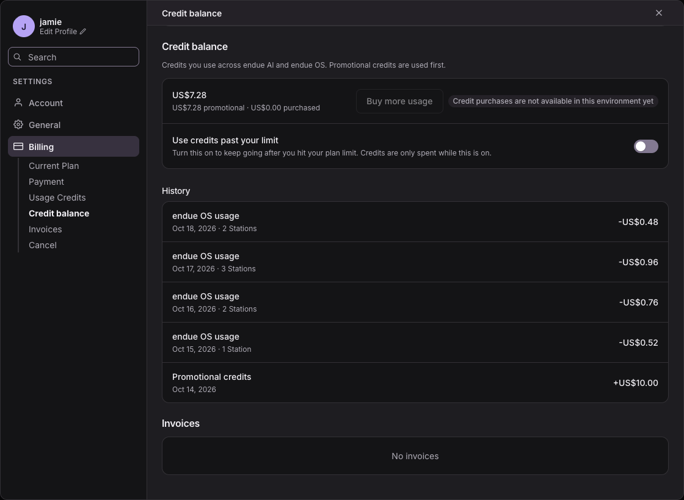Click the +US$10.00 amount
Image resolution: width=684 pixels, height=500 pixels.
pos(636,383)
